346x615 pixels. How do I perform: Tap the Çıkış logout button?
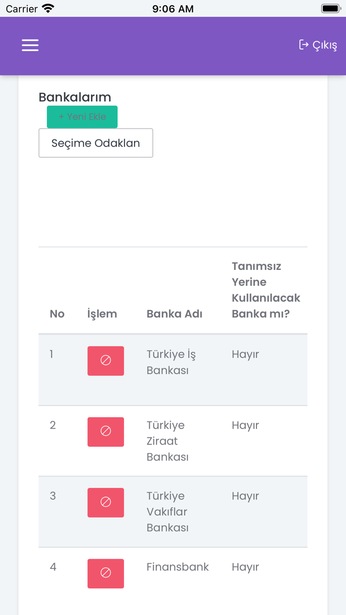tap(318, 45)
